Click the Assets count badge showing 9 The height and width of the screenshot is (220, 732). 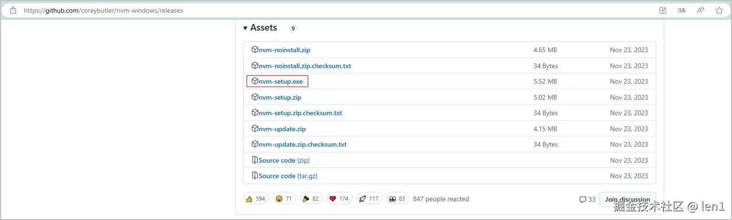293,28
